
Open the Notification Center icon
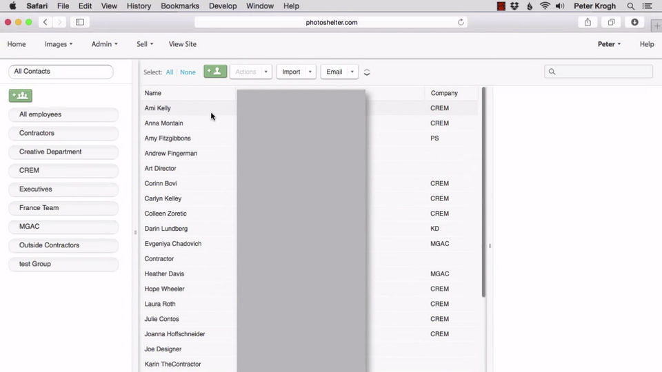647,6
